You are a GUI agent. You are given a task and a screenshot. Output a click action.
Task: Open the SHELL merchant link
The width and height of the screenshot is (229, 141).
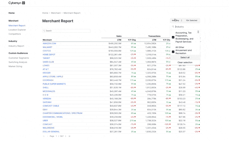(46, 88)
